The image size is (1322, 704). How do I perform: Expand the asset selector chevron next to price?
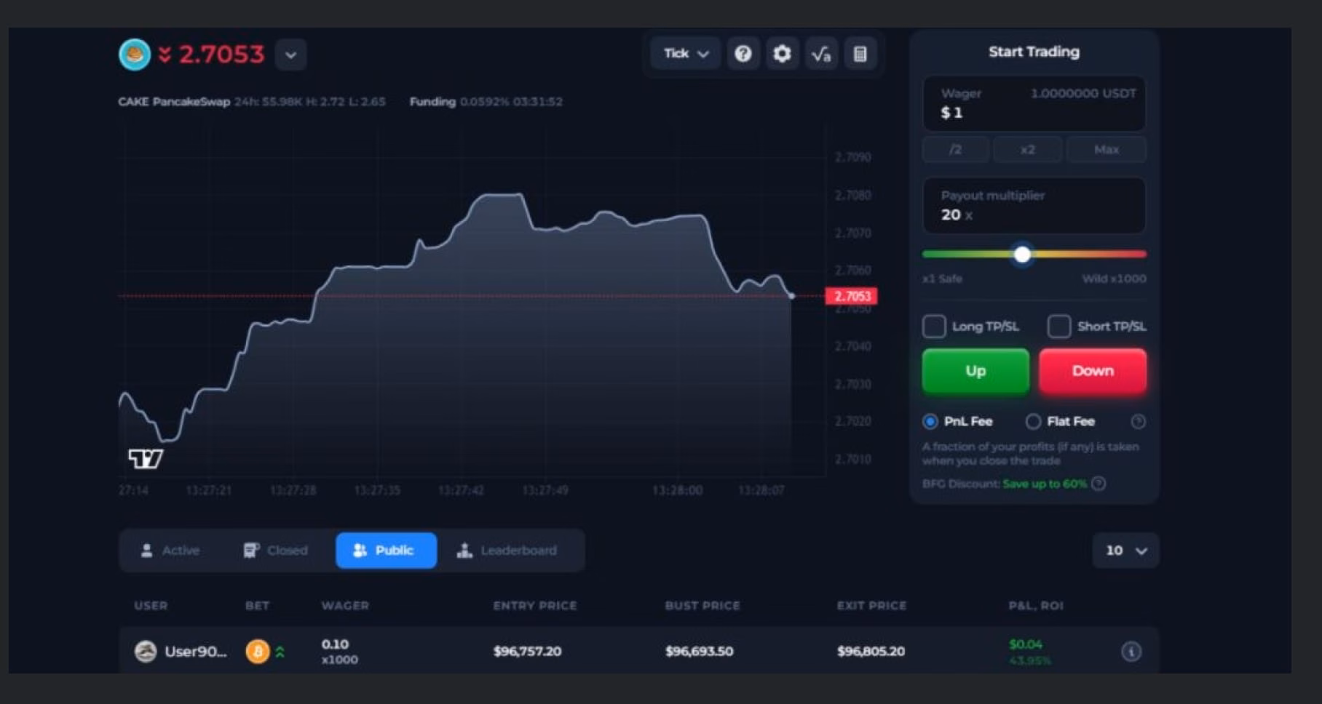(x=290, y=55)
